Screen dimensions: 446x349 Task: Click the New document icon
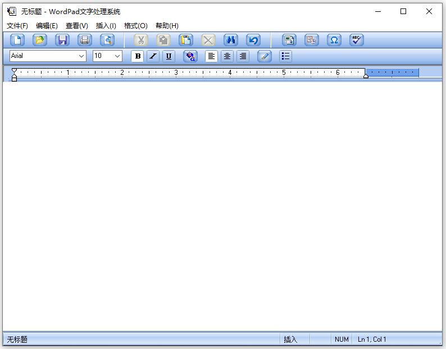tap(17, 40)
